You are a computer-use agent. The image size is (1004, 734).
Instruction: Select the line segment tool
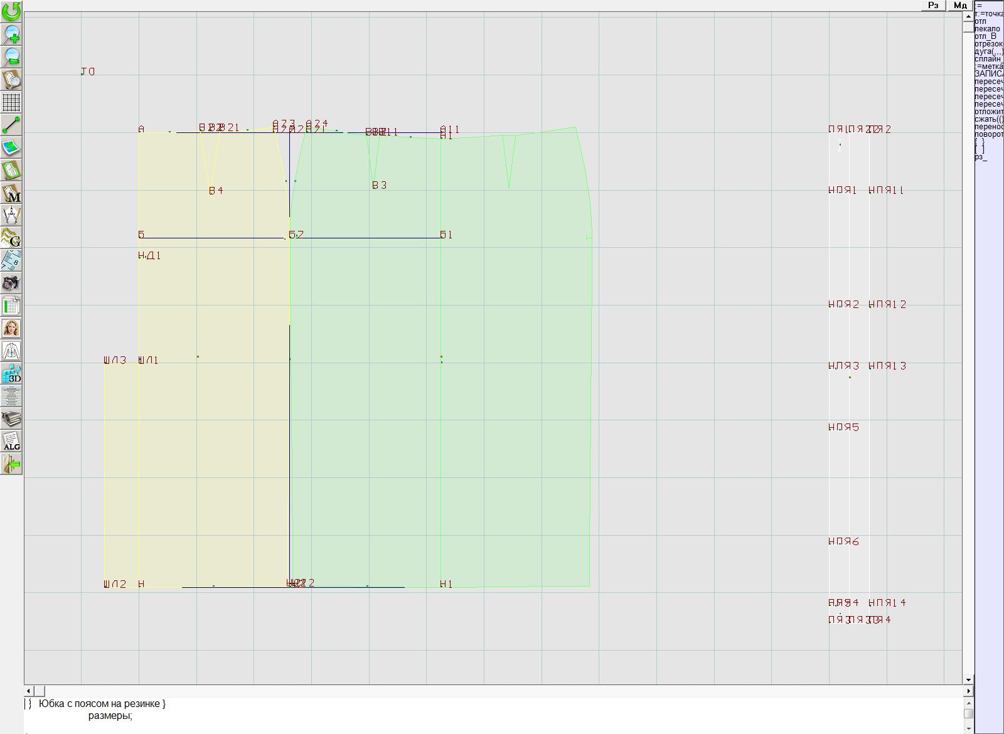11,125
